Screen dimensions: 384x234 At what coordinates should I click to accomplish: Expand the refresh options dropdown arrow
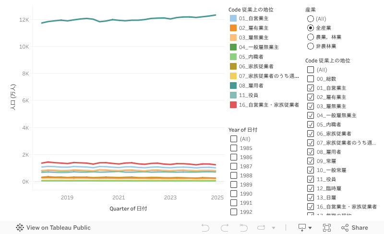click(274, 228)
